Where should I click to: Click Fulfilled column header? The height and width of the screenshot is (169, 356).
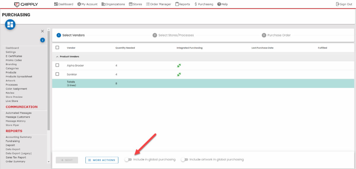click(x=322, y=48)
